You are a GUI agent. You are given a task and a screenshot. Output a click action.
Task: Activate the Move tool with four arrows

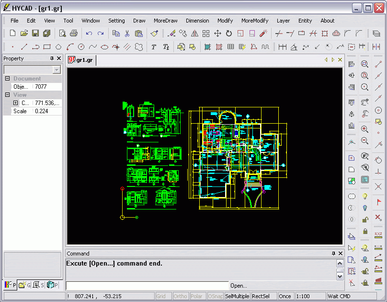[217, 33]
